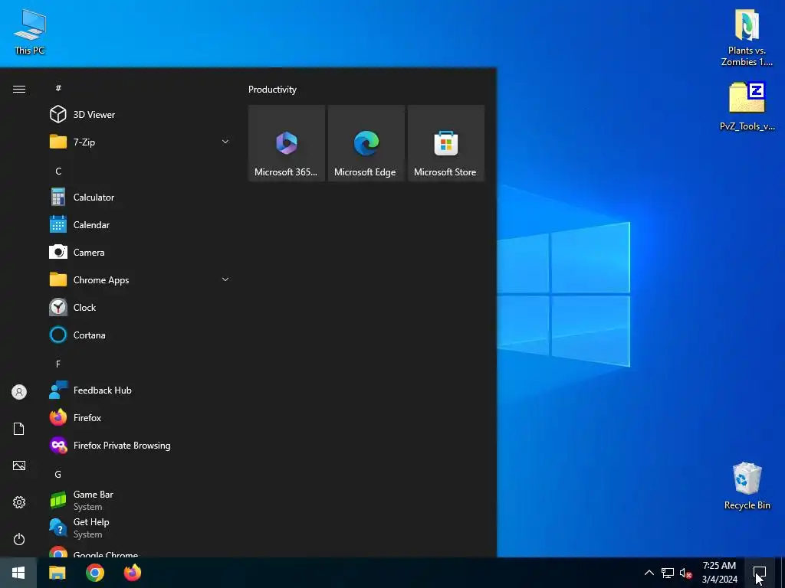Launch Google Chrome from the taskbar
Screen dimensions: 785x588
(94, 573)
